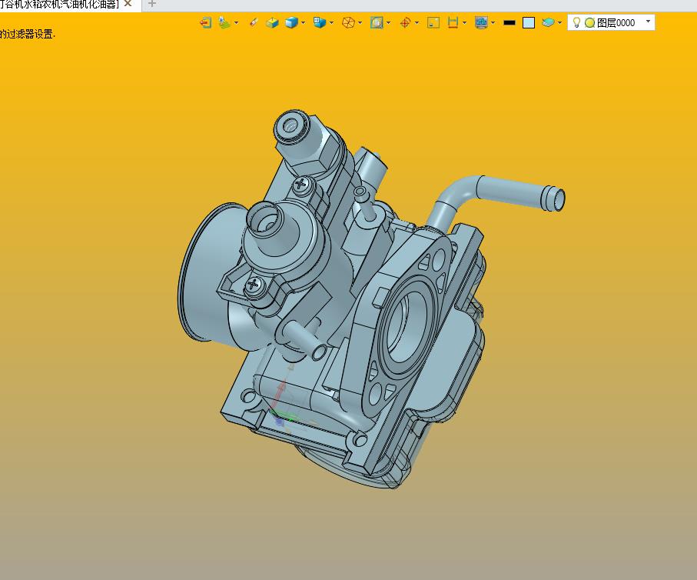Click the monitor display settings icon
Screen dimensions: 697x580
click(481, 23)
